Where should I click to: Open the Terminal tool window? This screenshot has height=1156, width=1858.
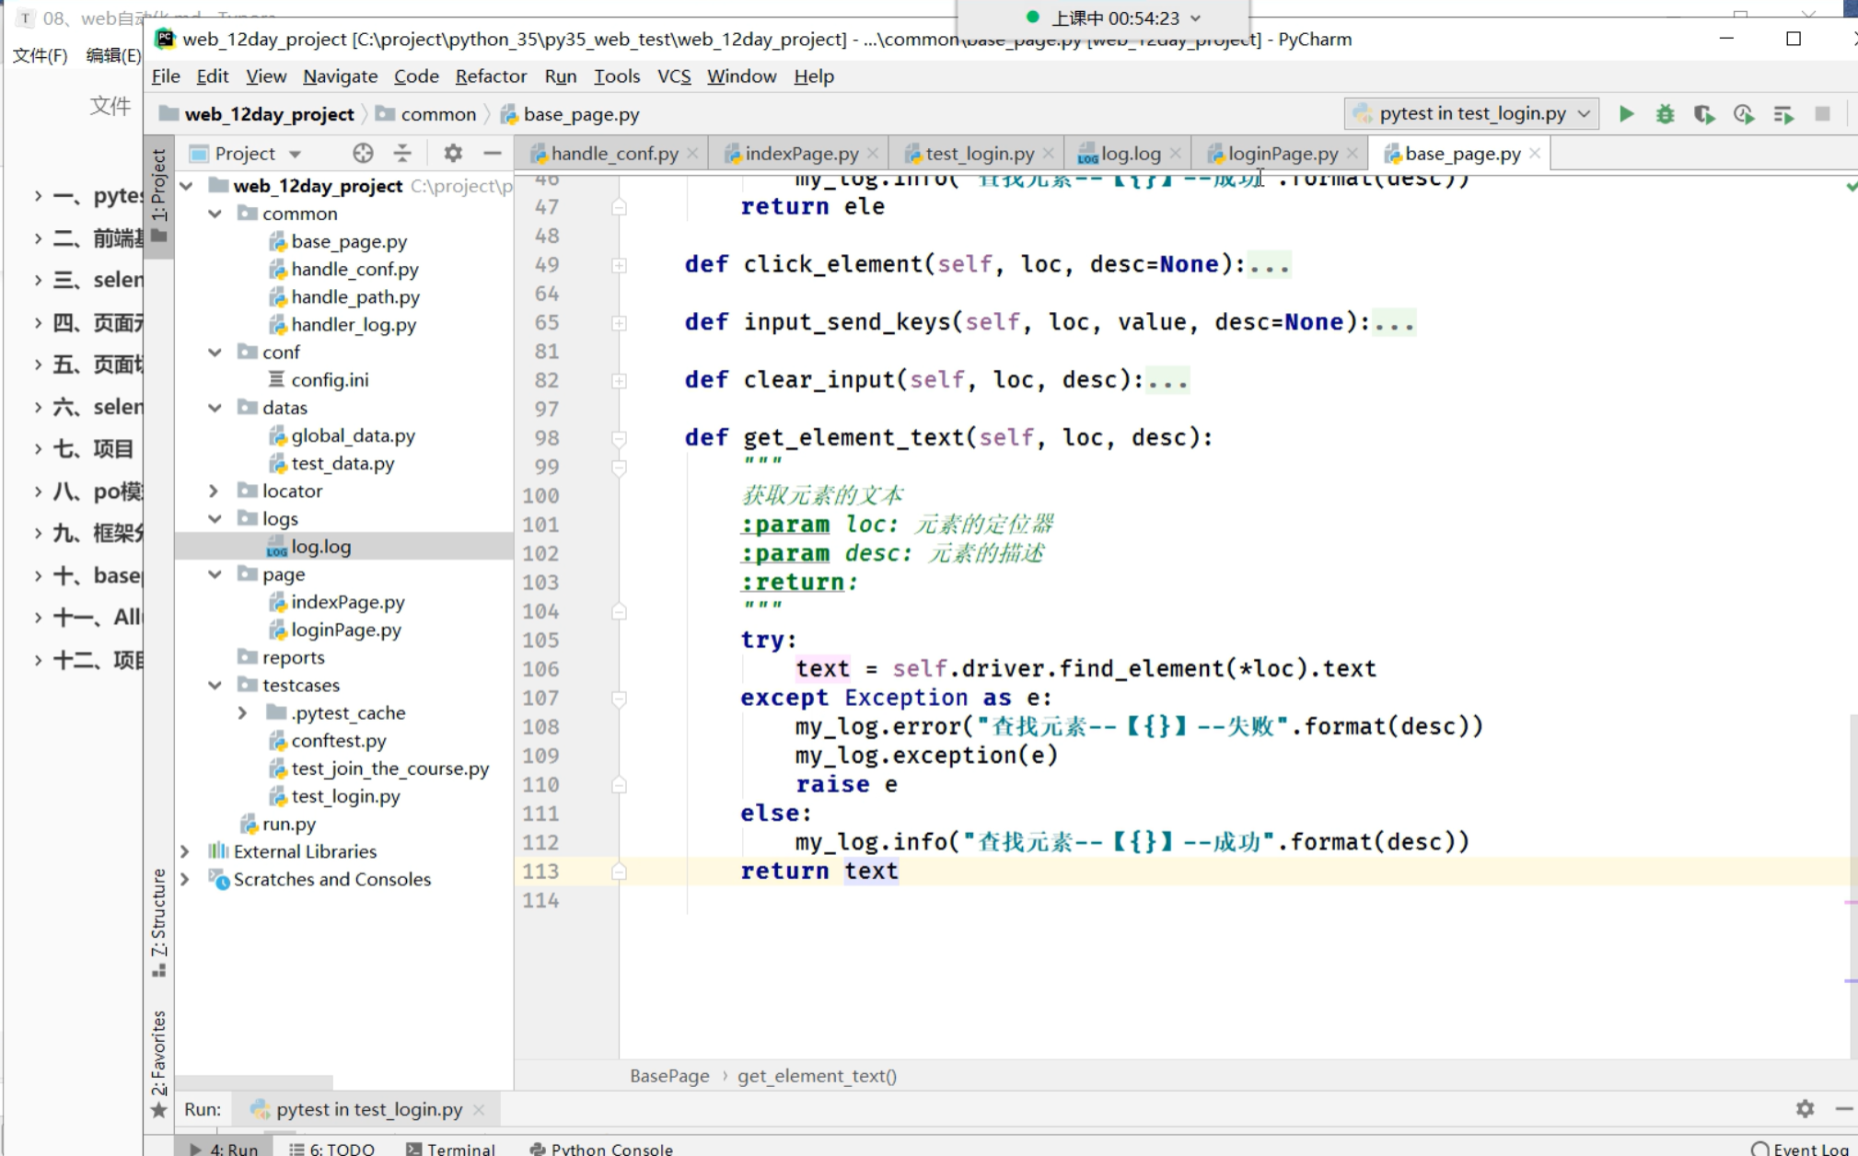coord(451,1148)
